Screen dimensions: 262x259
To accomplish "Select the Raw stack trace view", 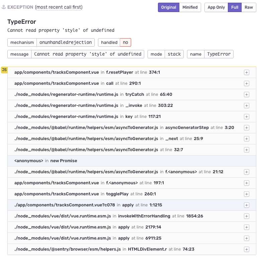I will [x=249, y=7].
